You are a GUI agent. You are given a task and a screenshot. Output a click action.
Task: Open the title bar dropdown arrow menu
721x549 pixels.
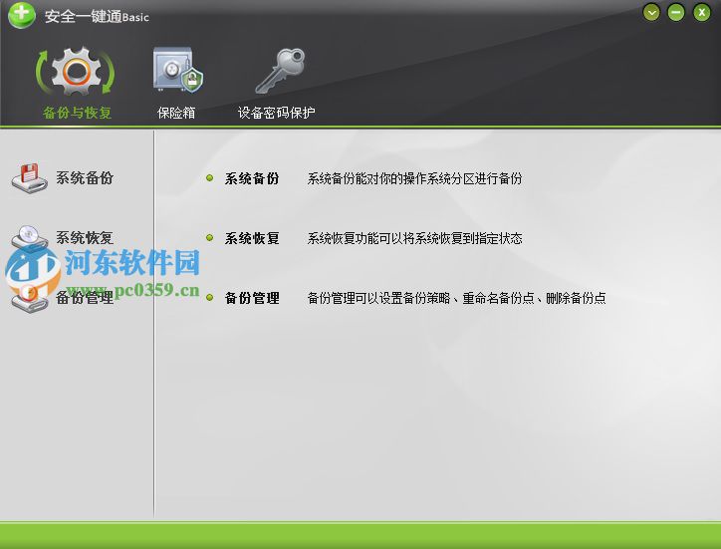(x=651, y=12)
